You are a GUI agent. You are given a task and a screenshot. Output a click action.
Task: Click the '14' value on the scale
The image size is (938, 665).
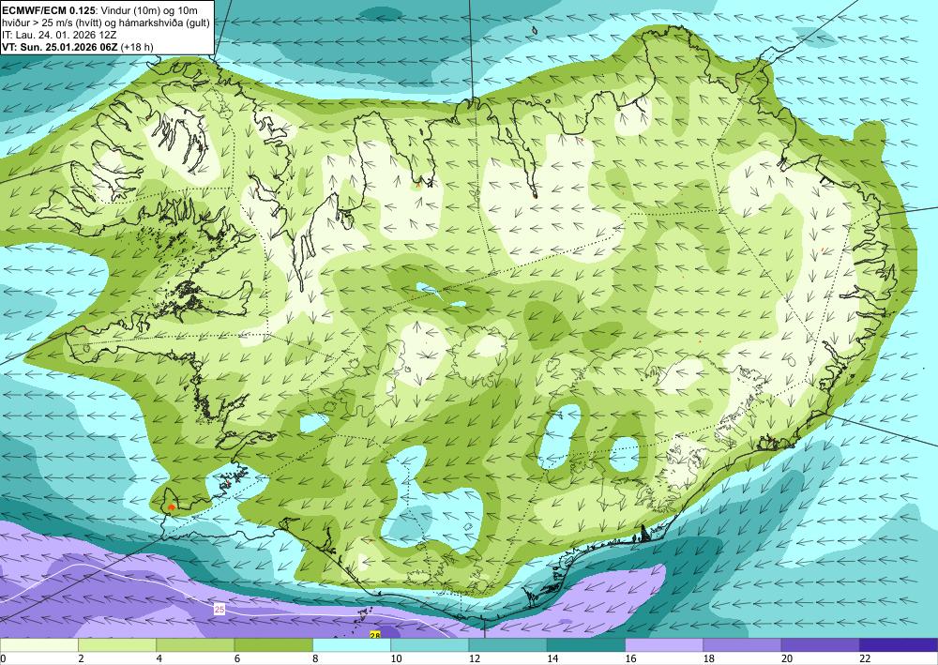552,658
